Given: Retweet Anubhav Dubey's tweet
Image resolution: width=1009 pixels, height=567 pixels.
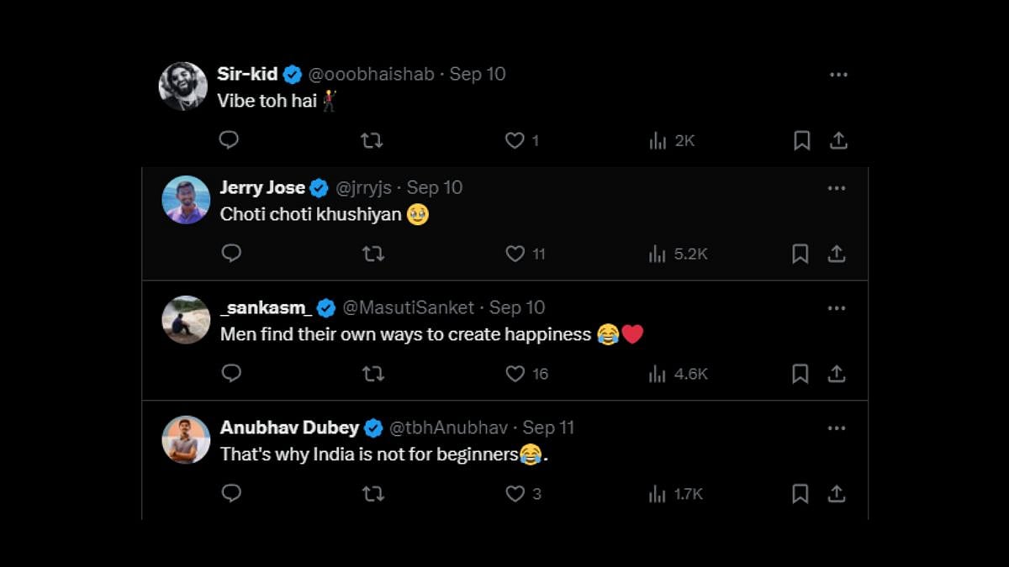Looking at the screenshot, I should 372,494.
